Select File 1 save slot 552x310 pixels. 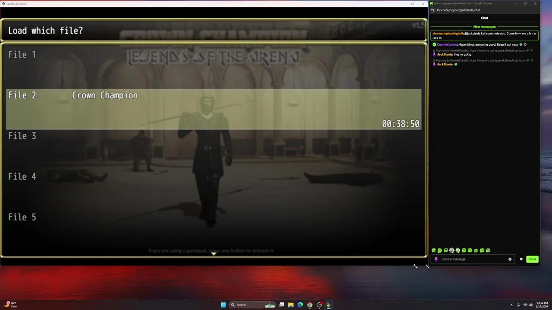[213, 68]
